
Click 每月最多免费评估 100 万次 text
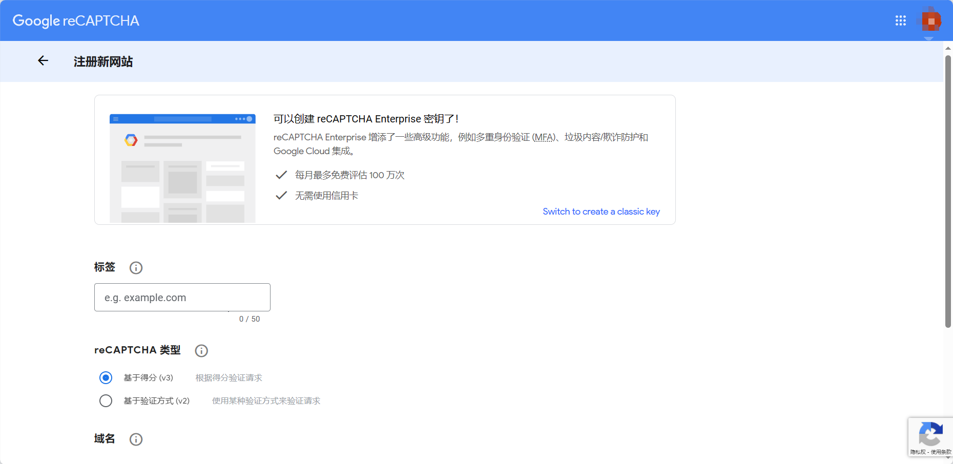(349, 175)
